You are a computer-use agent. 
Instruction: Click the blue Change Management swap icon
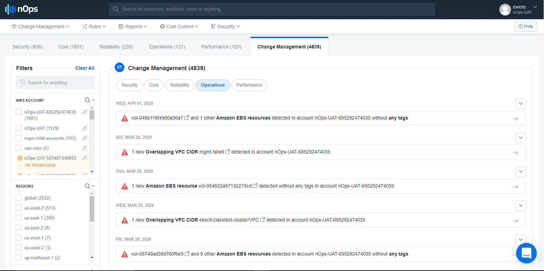pos(120,67)
